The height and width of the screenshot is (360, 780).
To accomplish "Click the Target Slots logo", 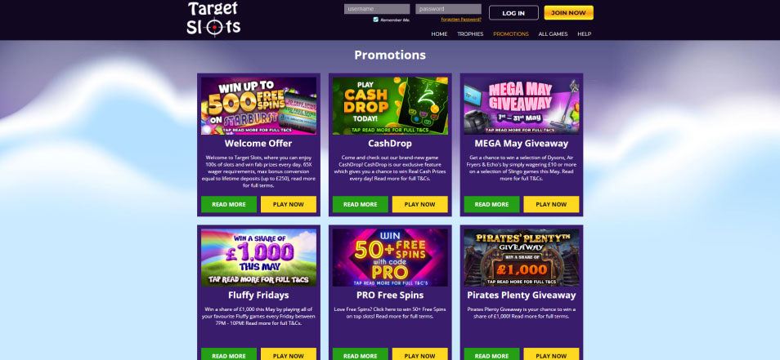I will (x=213, y=19).
